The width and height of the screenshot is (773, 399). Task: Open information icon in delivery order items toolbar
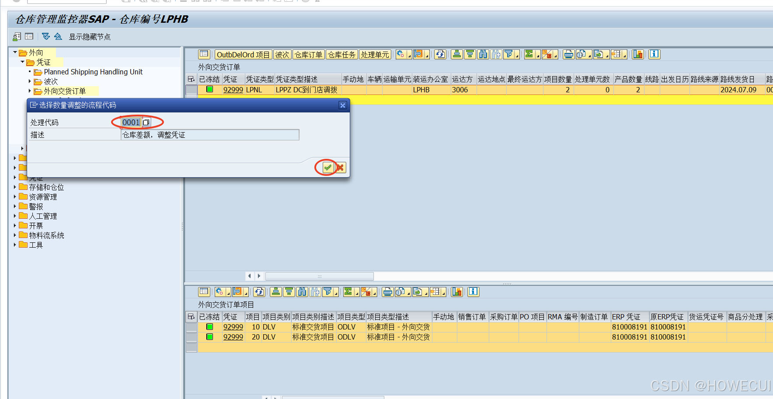point(474,292)
